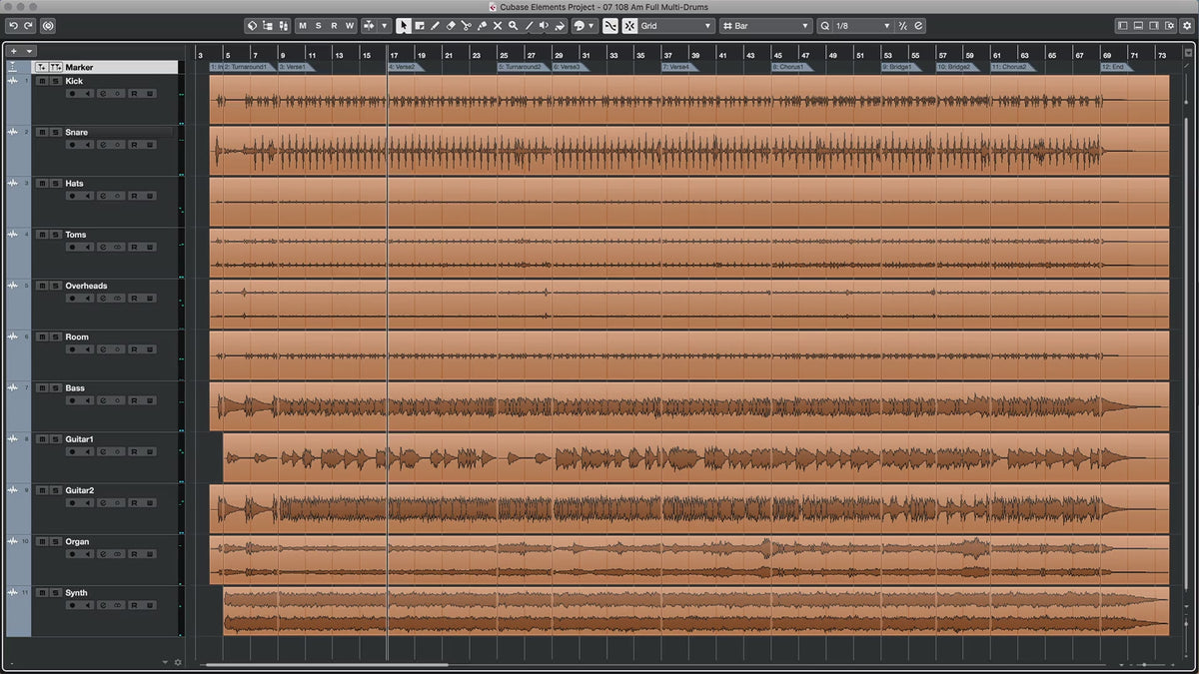The height and width of the screenshot is (674, 1199).
Task: Click the add track plus button
Action: [14, 50]
